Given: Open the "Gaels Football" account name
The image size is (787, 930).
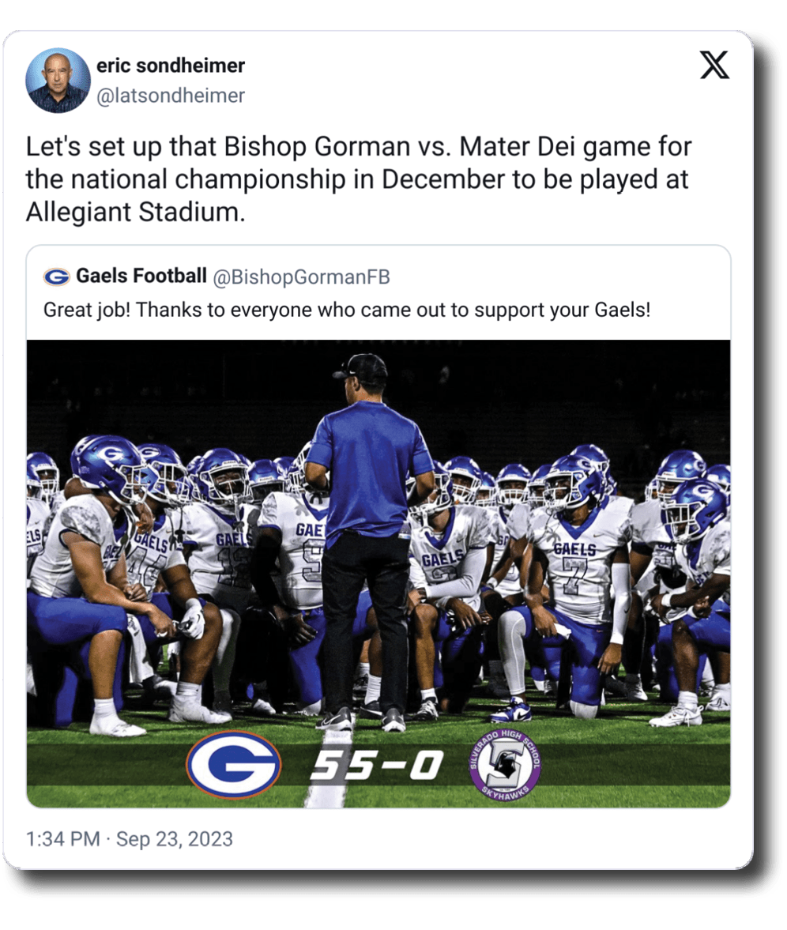Looking at the screenshot, I should coord(141,277).
